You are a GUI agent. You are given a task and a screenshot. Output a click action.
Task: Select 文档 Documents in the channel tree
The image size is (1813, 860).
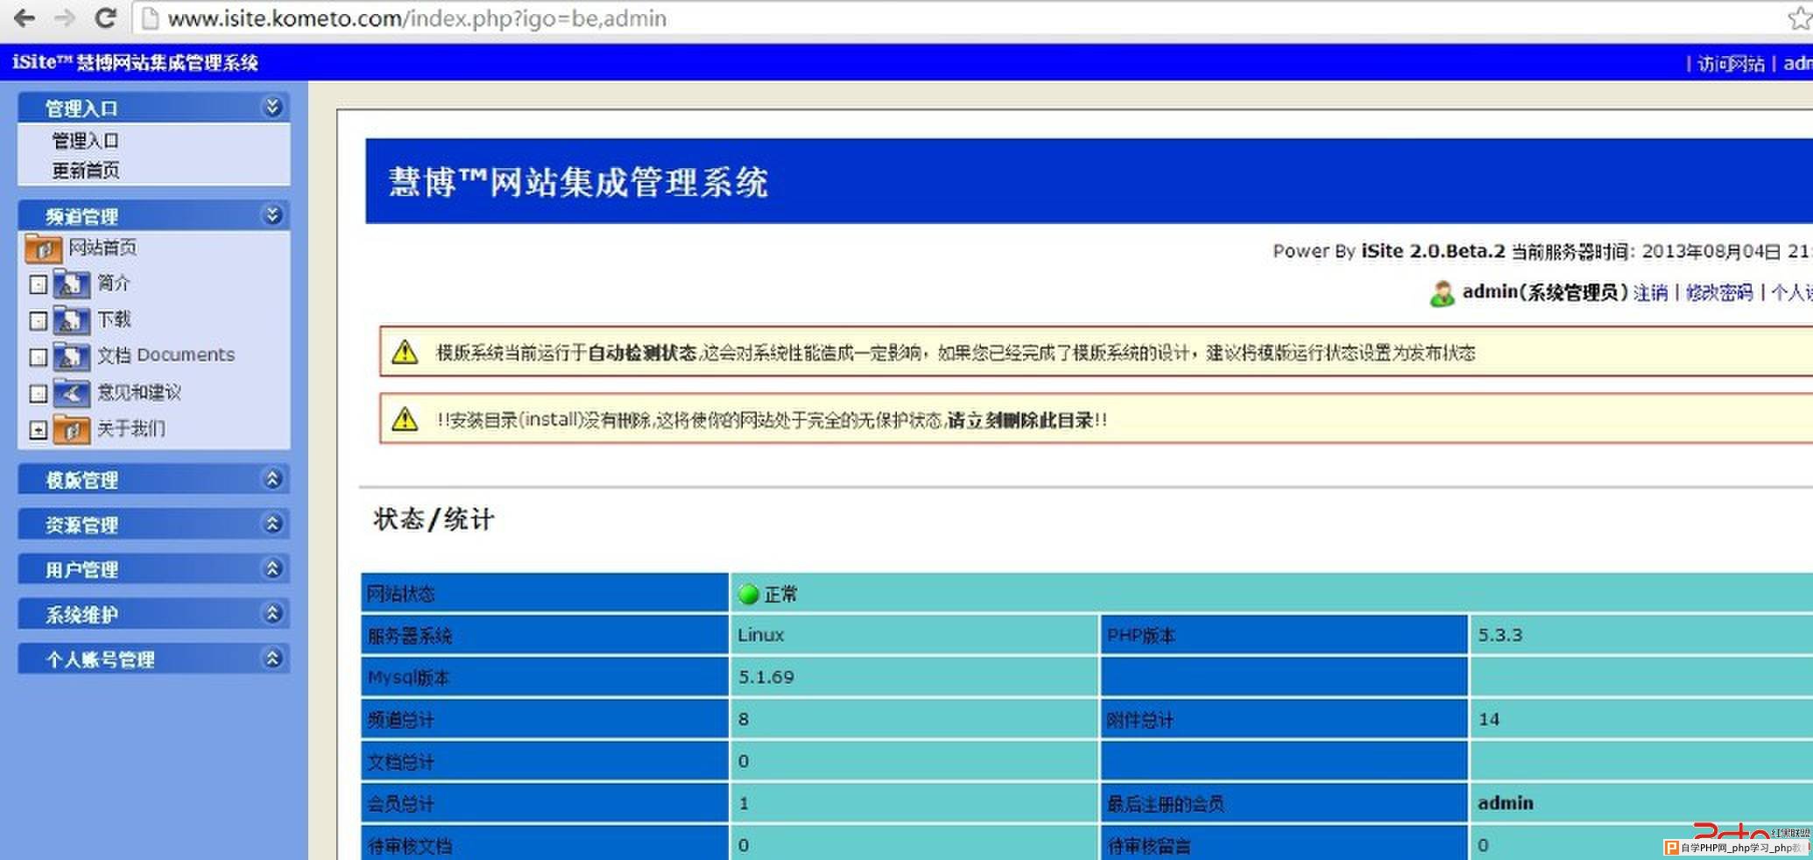(x=166, y=356)
